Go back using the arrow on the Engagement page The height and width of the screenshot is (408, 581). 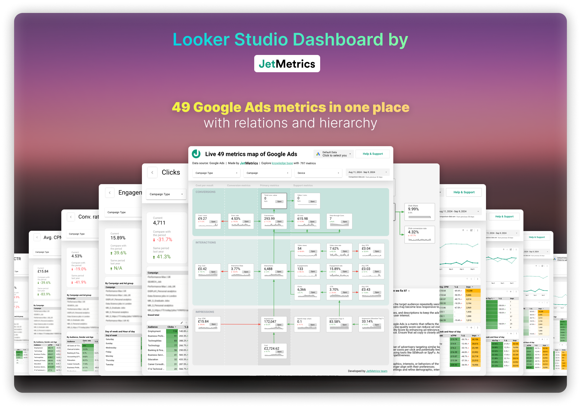[110, 192]
